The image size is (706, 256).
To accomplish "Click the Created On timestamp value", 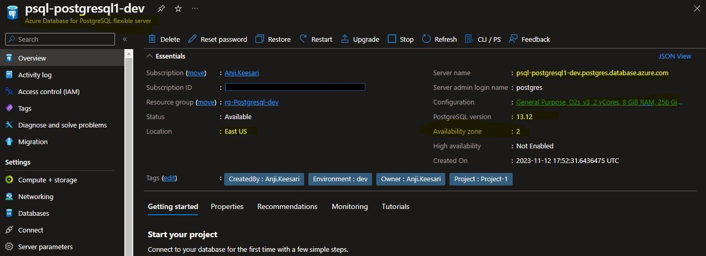I will 568,160.
